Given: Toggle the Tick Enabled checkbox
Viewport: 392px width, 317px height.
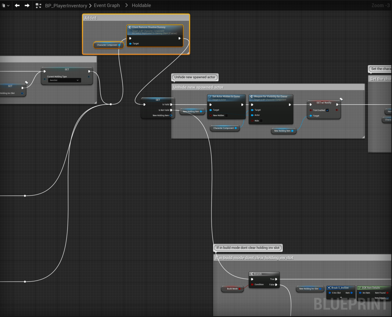Looking at the screenshot, I should point(327,110).
